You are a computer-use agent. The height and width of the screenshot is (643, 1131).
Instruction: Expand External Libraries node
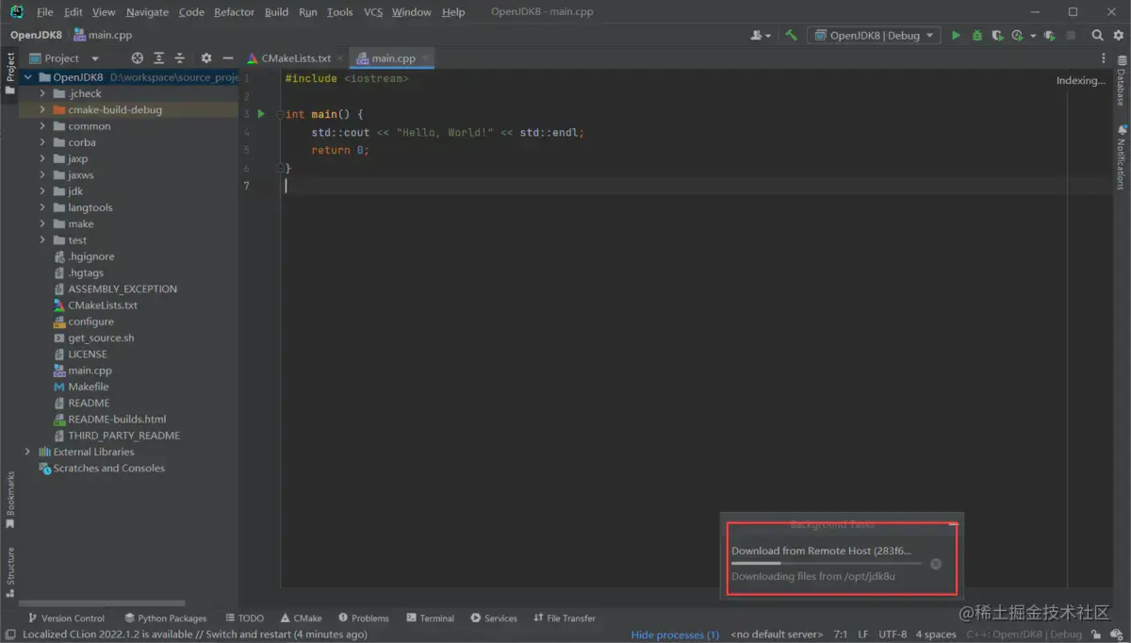click(x=27, y=452)
